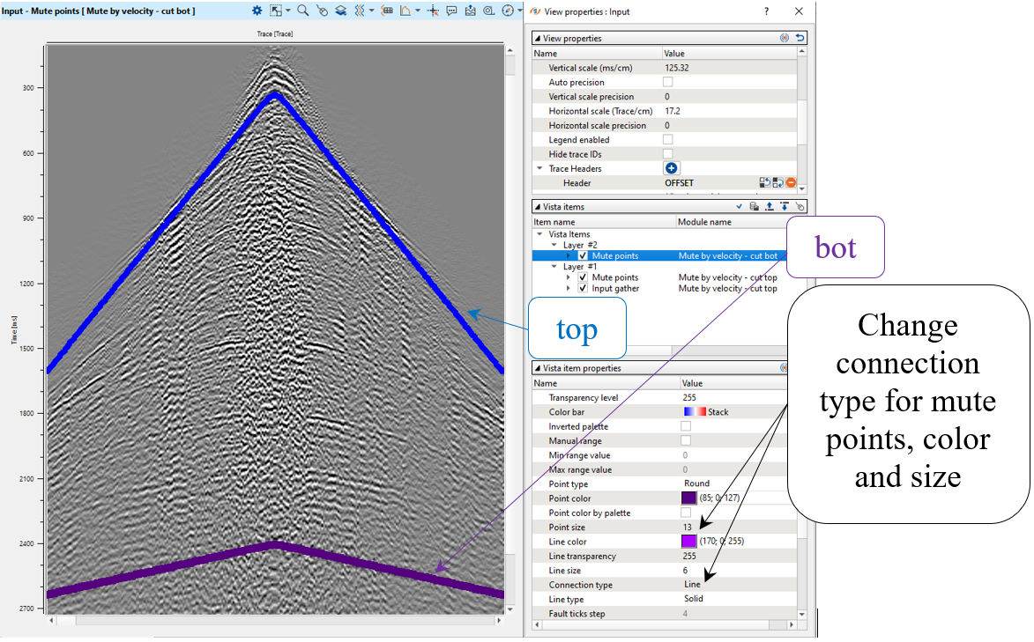
Task: Select the magnifier zoom tool
Action: pos(302,11)
